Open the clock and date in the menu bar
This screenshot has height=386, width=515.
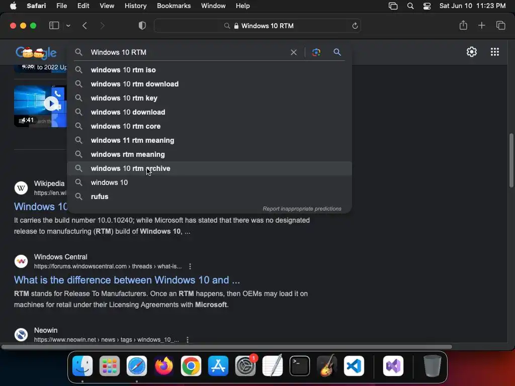(x=472, y=6)
